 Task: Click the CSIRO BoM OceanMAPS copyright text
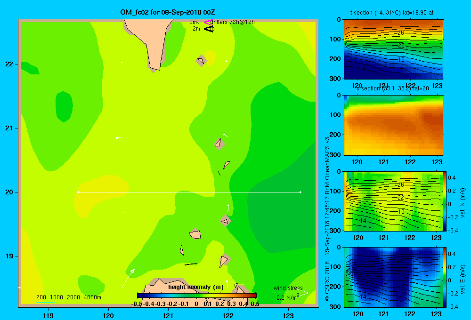(327, 219)
